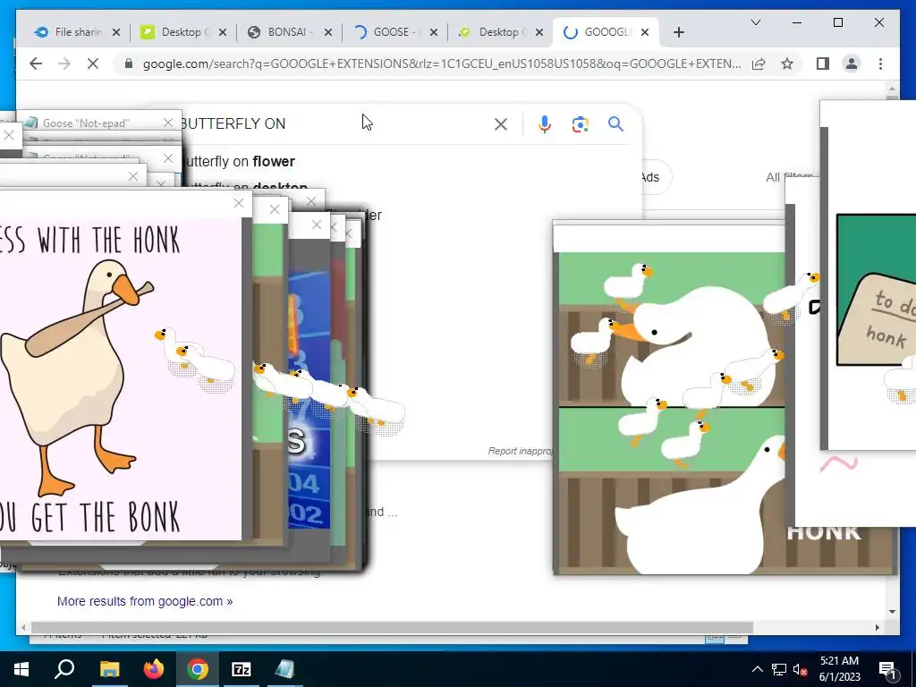Show hidden system tray icons

point(757,669)
